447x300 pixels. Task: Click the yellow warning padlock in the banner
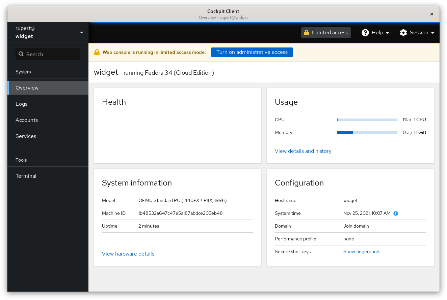[x=97, y=52]
